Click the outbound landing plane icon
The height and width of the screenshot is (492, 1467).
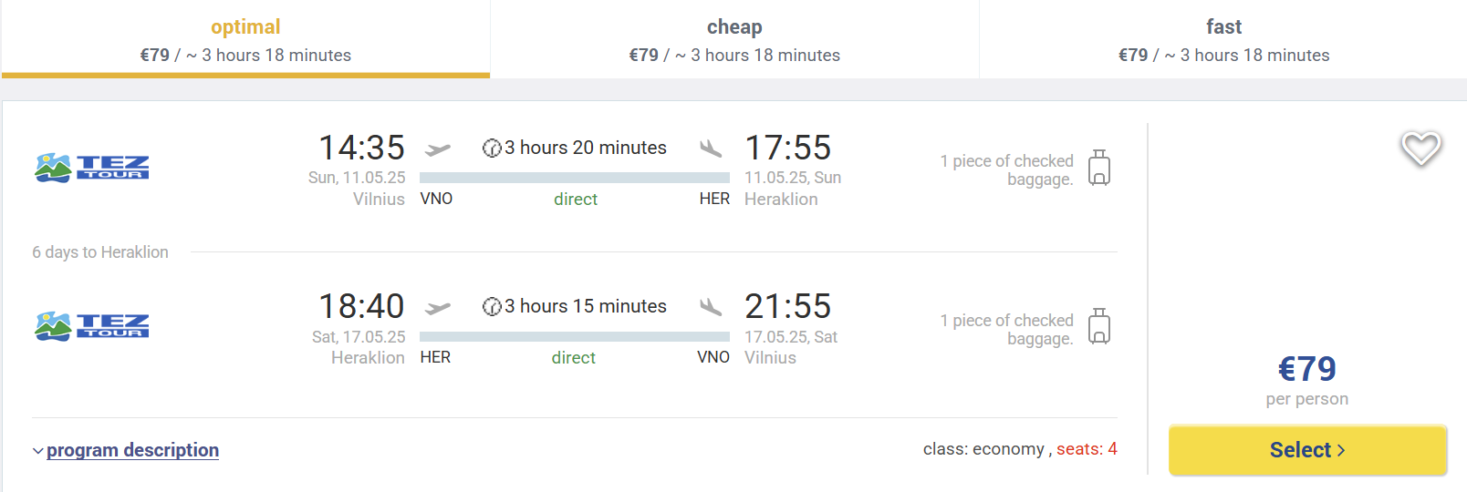click(711, 148)
